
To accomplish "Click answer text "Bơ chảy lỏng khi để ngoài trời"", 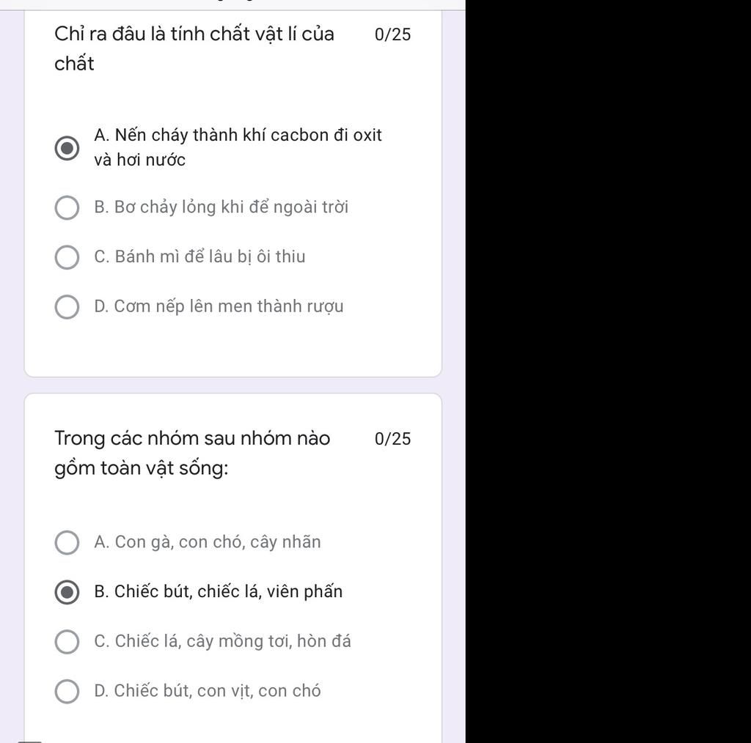I will (221, 207).
